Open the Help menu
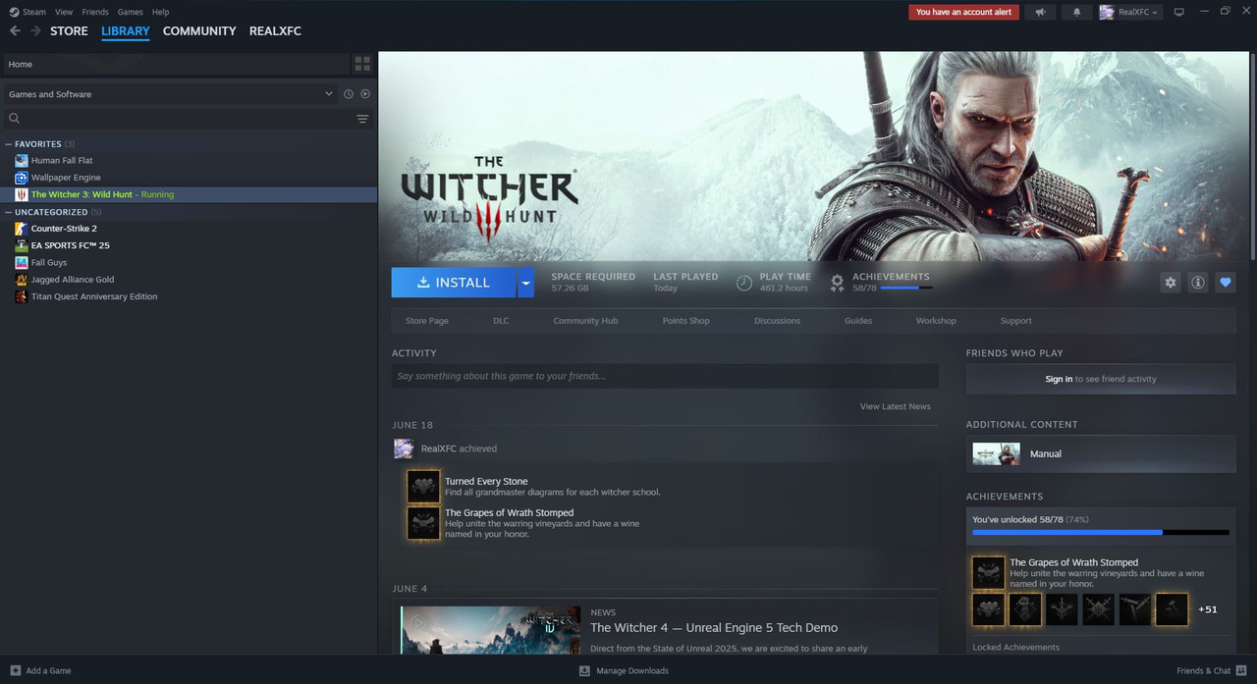1257x684 pixels. 160,12
